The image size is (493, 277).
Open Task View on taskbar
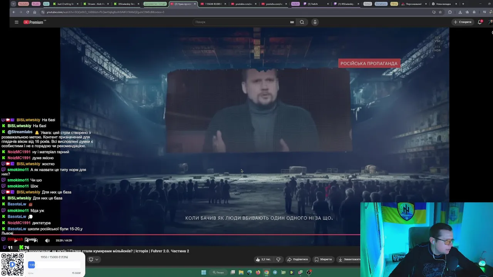pos(233,272)
